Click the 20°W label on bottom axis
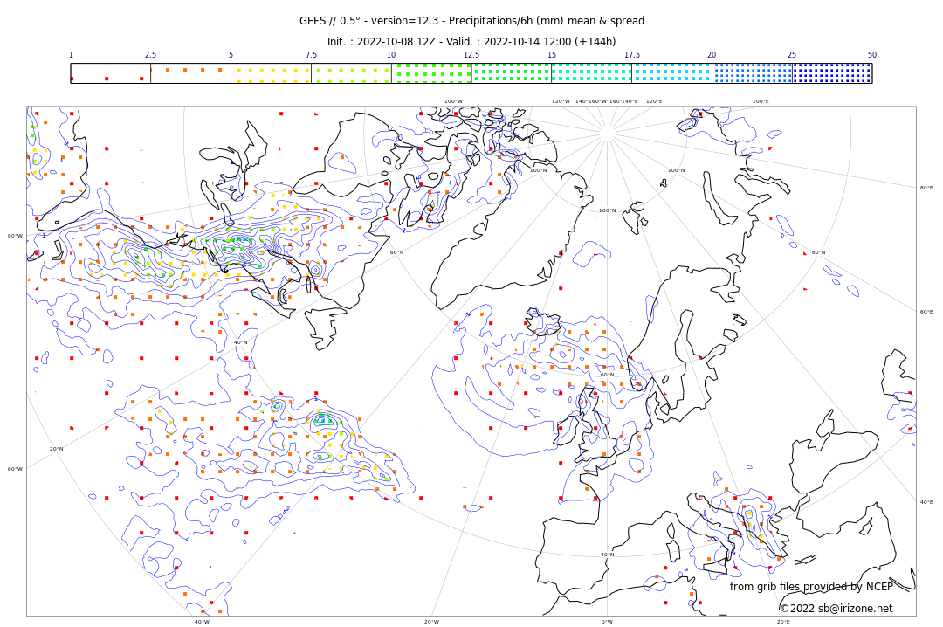This screenshot has width=943, height=627. point(432,622)
